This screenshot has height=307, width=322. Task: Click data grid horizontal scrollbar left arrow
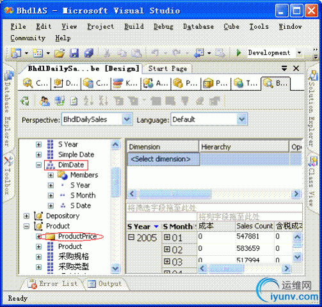[x=202, y=268]
